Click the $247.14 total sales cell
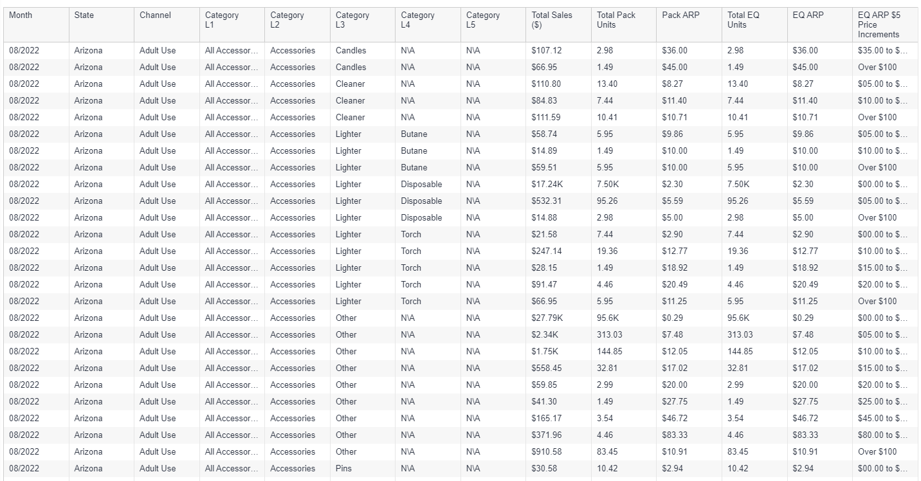This screenshot has height=481, width=921. (x=546, y=251)
